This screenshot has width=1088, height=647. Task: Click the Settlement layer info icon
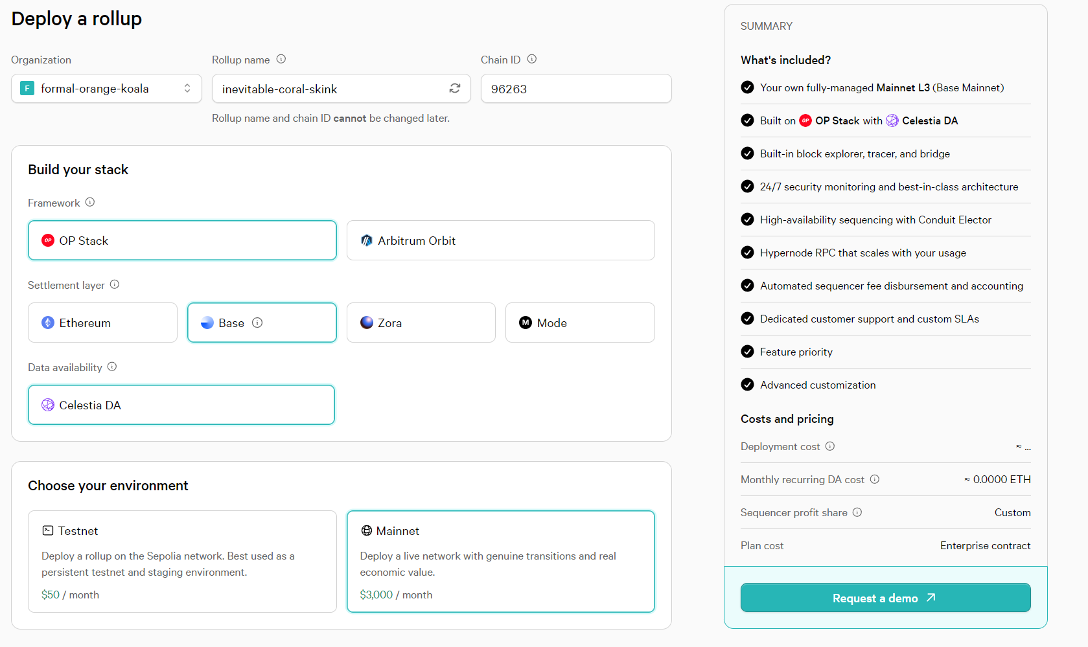115,284
